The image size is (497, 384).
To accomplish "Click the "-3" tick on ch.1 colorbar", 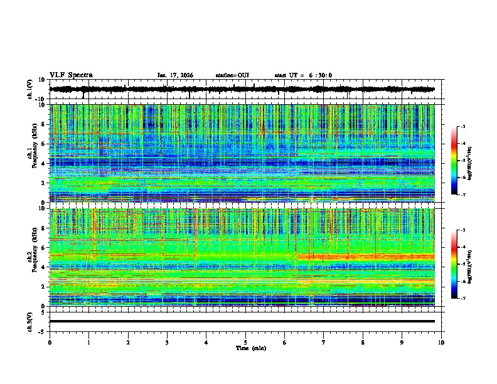I will 462,127.
